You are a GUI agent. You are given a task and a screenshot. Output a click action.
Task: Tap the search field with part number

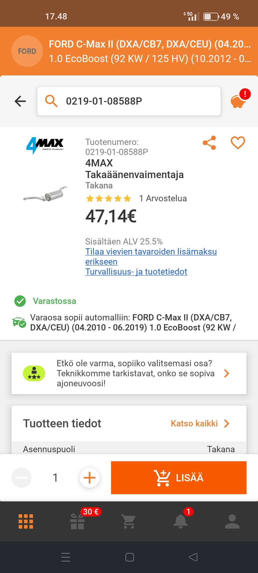point(129,101)
